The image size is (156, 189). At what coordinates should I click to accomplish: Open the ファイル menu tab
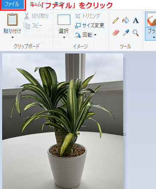12,5
